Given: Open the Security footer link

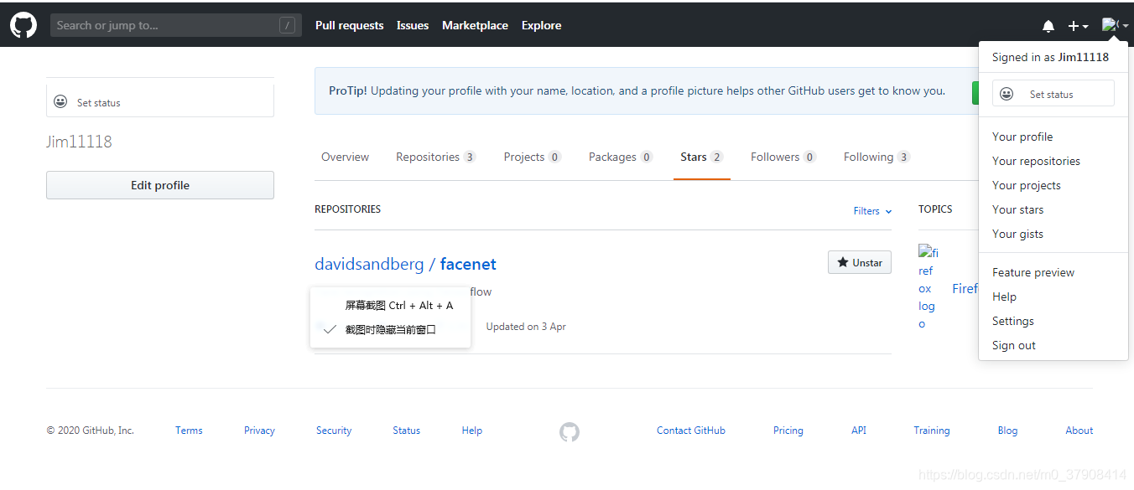Looking at the screenshot, I should (334, 431).
